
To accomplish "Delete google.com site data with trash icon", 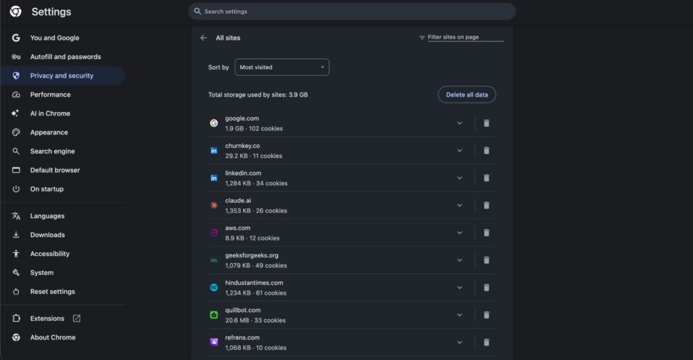I will [x=486, y=123].
